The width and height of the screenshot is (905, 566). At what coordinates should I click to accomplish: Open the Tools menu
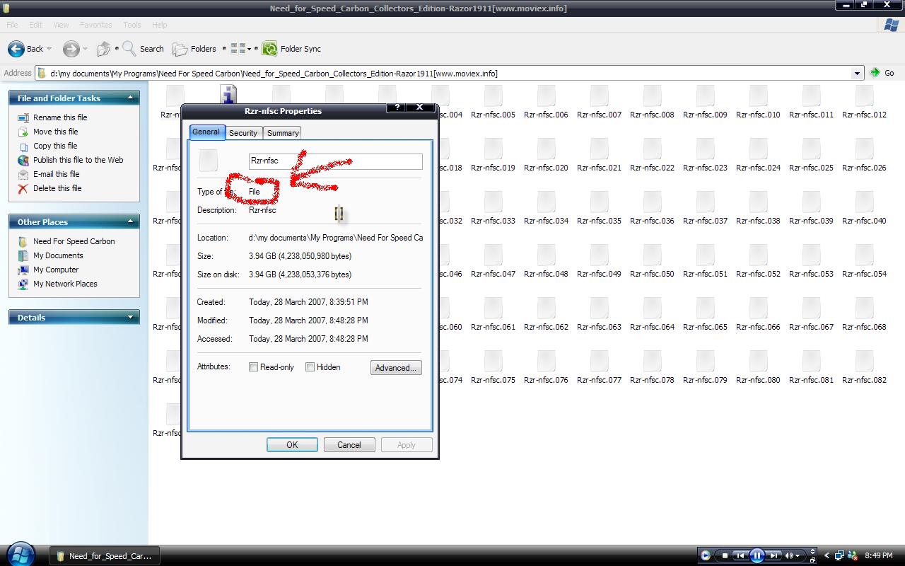pyautogui.click(x=132, y=25)
